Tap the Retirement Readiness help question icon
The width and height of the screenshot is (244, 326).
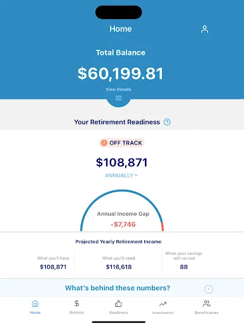click(167, 122)
